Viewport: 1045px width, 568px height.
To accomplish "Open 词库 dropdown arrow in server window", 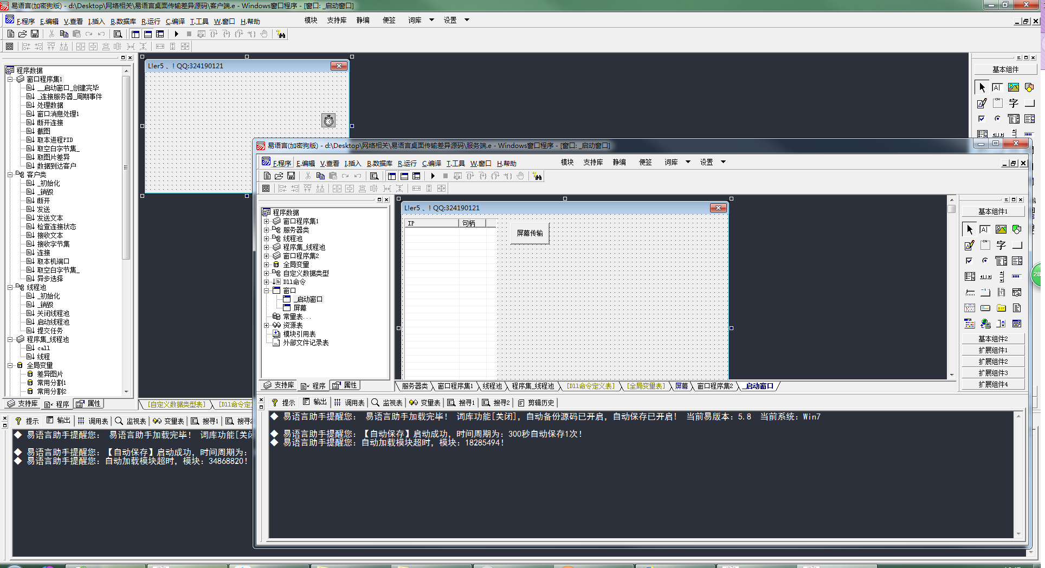I will (x=688, y=162).
